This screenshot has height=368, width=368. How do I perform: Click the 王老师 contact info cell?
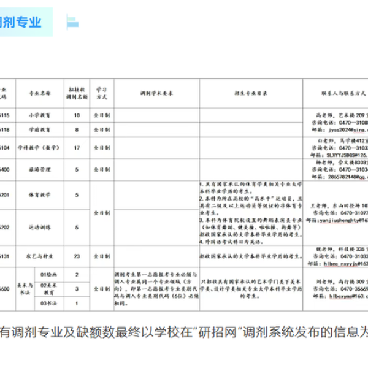coord(337,213)
